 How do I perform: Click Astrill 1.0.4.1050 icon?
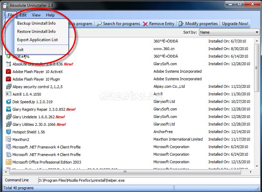point(8,94)
